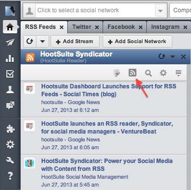Go to Streams home icon
Viewport: 191px width, 190px height.
click(10, 27)
